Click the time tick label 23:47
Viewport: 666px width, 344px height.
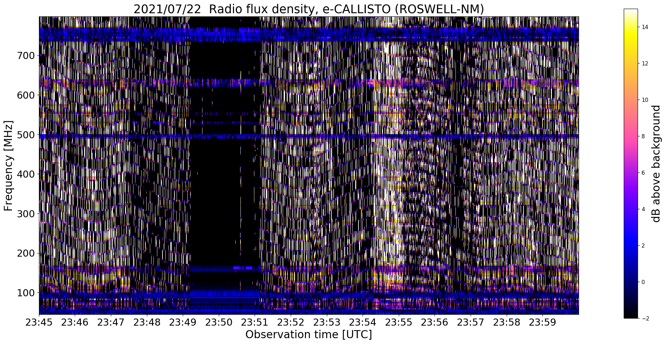click(x=111, y=322)
